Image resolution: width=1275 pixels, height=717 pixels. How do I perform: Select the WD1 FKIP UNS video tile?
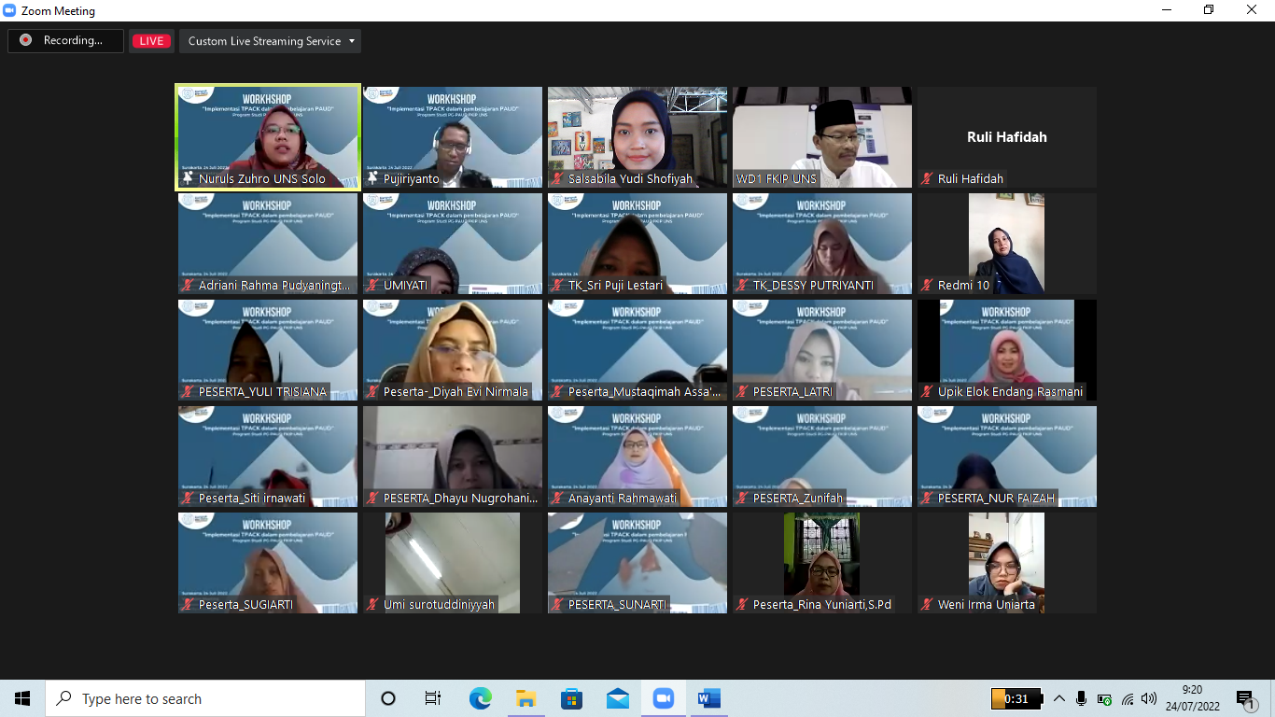point(822,136)
